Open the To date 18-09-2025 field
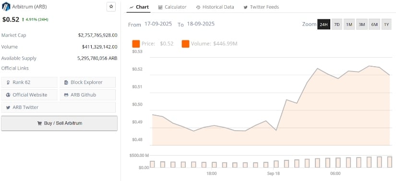The image size is (396, 181). click(x=201, y=24)
